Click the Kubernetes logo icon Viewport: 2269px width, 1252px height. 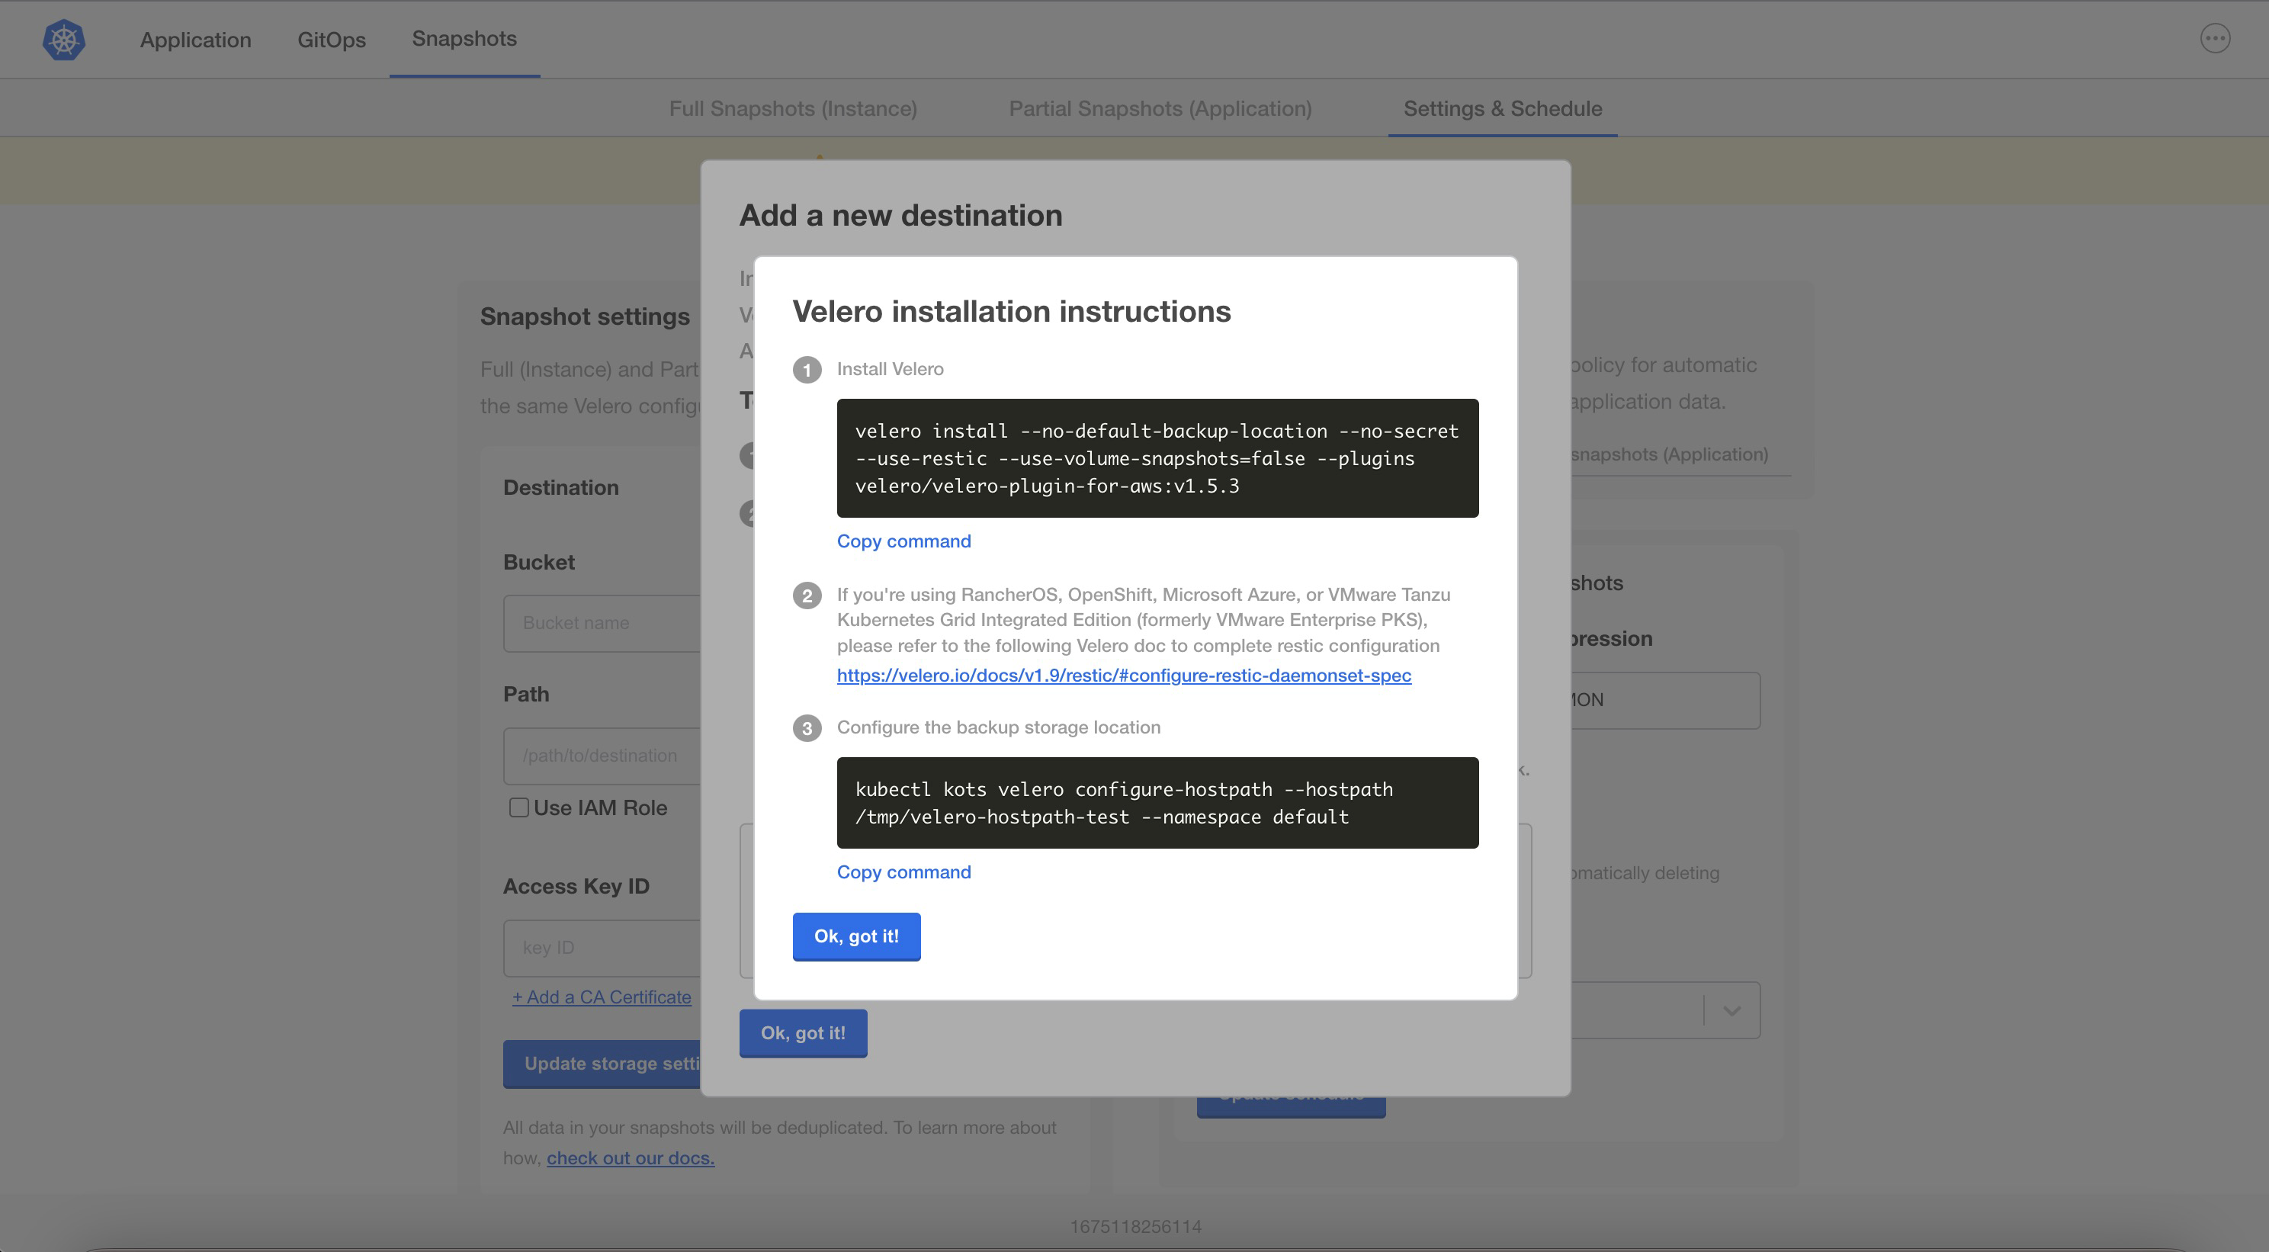tap(63, 39)
